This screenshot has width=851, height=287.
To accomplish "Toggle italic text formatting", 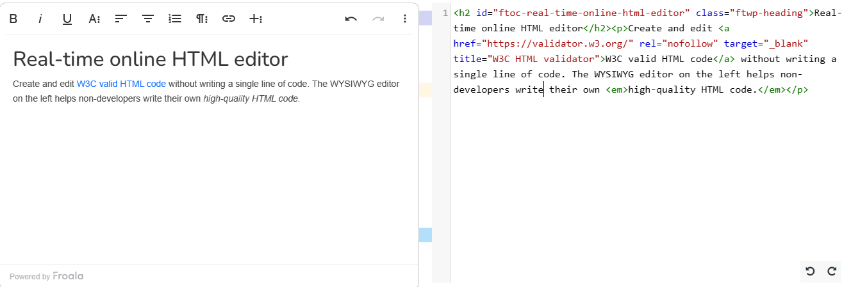I will pos(40,19).
